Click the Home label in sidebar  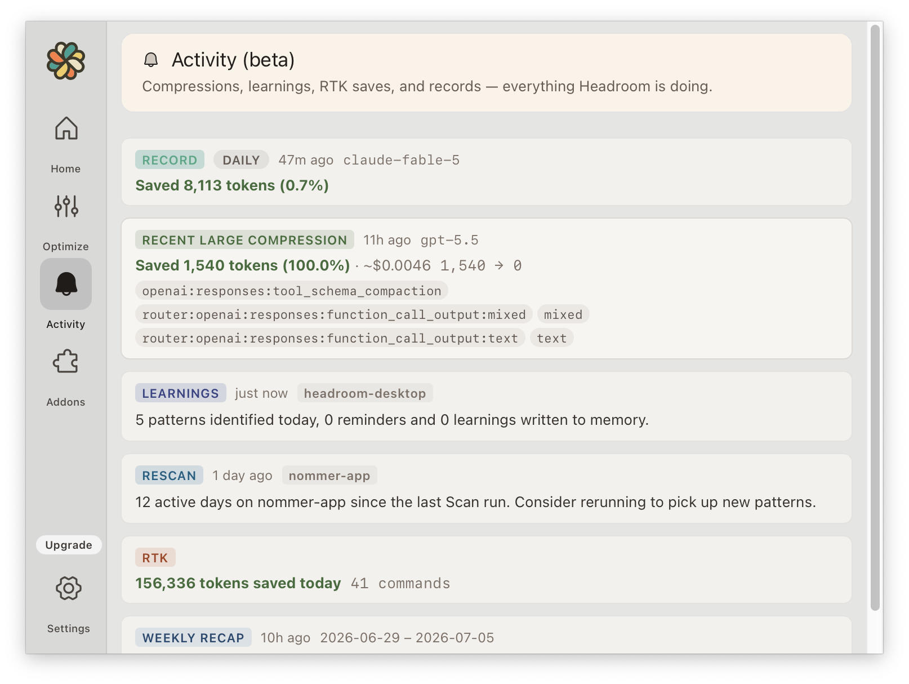[66, 168]
